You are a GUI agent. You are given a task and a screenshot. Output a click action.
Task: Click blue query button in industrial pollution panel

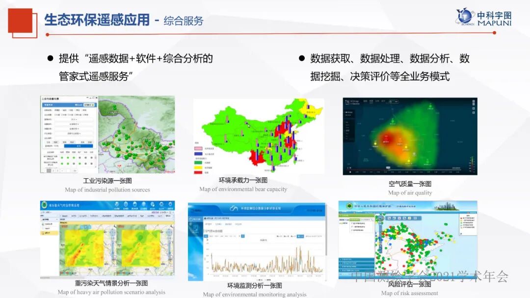[x=79, y=146]
